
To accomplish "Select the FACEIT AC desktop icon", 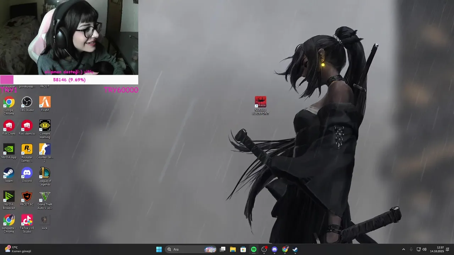I will point(27,198).
